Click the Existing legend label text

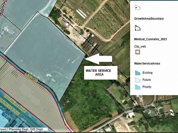coord(147,73)
